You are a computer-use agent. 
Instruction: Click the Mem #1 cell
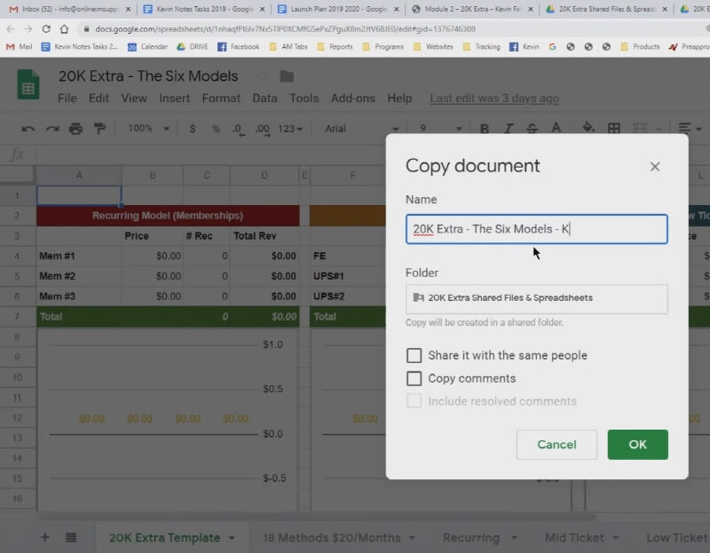pos(79,256)
